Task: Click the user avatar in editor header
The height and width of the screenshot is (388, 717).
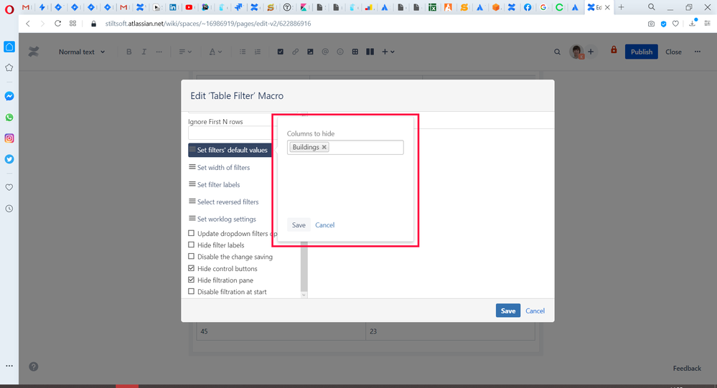Action: pos(576,52)
